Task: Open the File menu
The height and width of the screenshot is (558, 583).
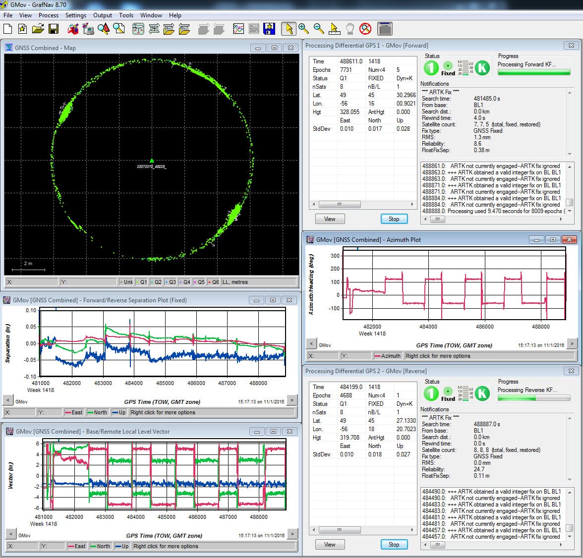Action: click(x=8, y=15)
